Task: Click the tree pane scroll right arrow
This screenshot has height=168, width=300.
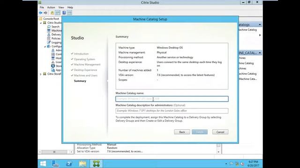Action: click(x=71, y=152)
